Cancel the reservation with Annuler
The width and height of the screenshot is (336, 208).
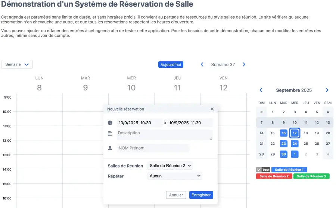(x=176, y=195)
